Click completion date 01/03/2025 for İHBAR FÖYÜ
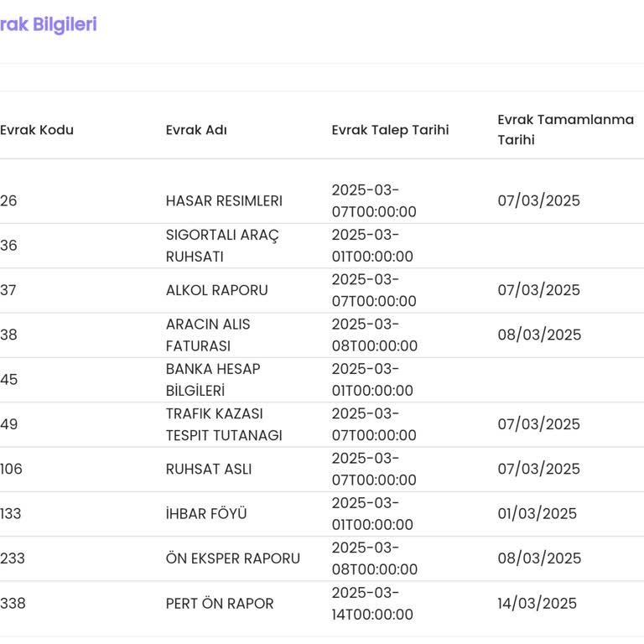The width and height of the screenshot is (644, 644). pyautogui.click(x=538, y=514)
